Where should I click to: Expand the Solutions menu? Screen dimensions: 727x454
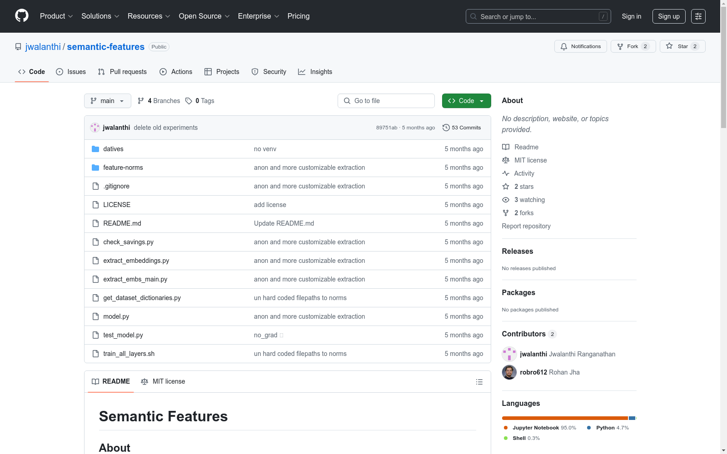coord(100,16)
